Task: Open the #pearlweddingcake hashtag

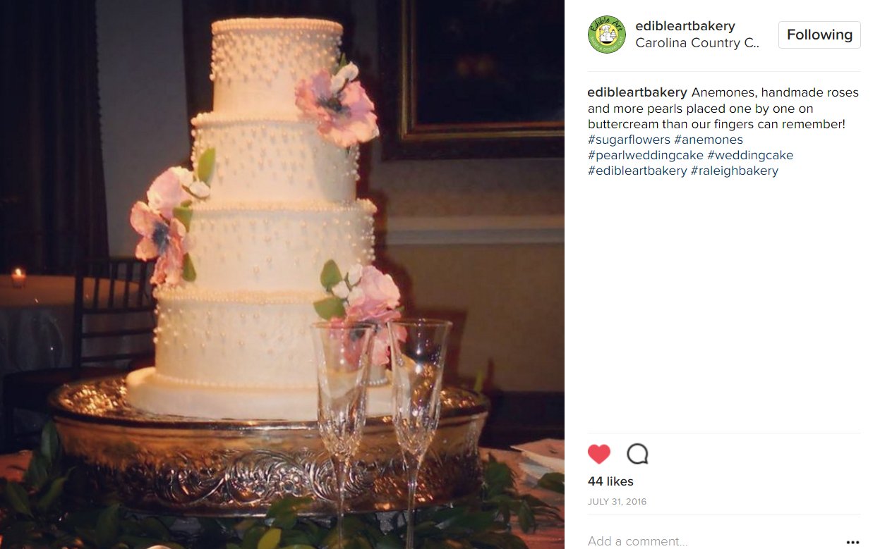Action: point(646,155)
